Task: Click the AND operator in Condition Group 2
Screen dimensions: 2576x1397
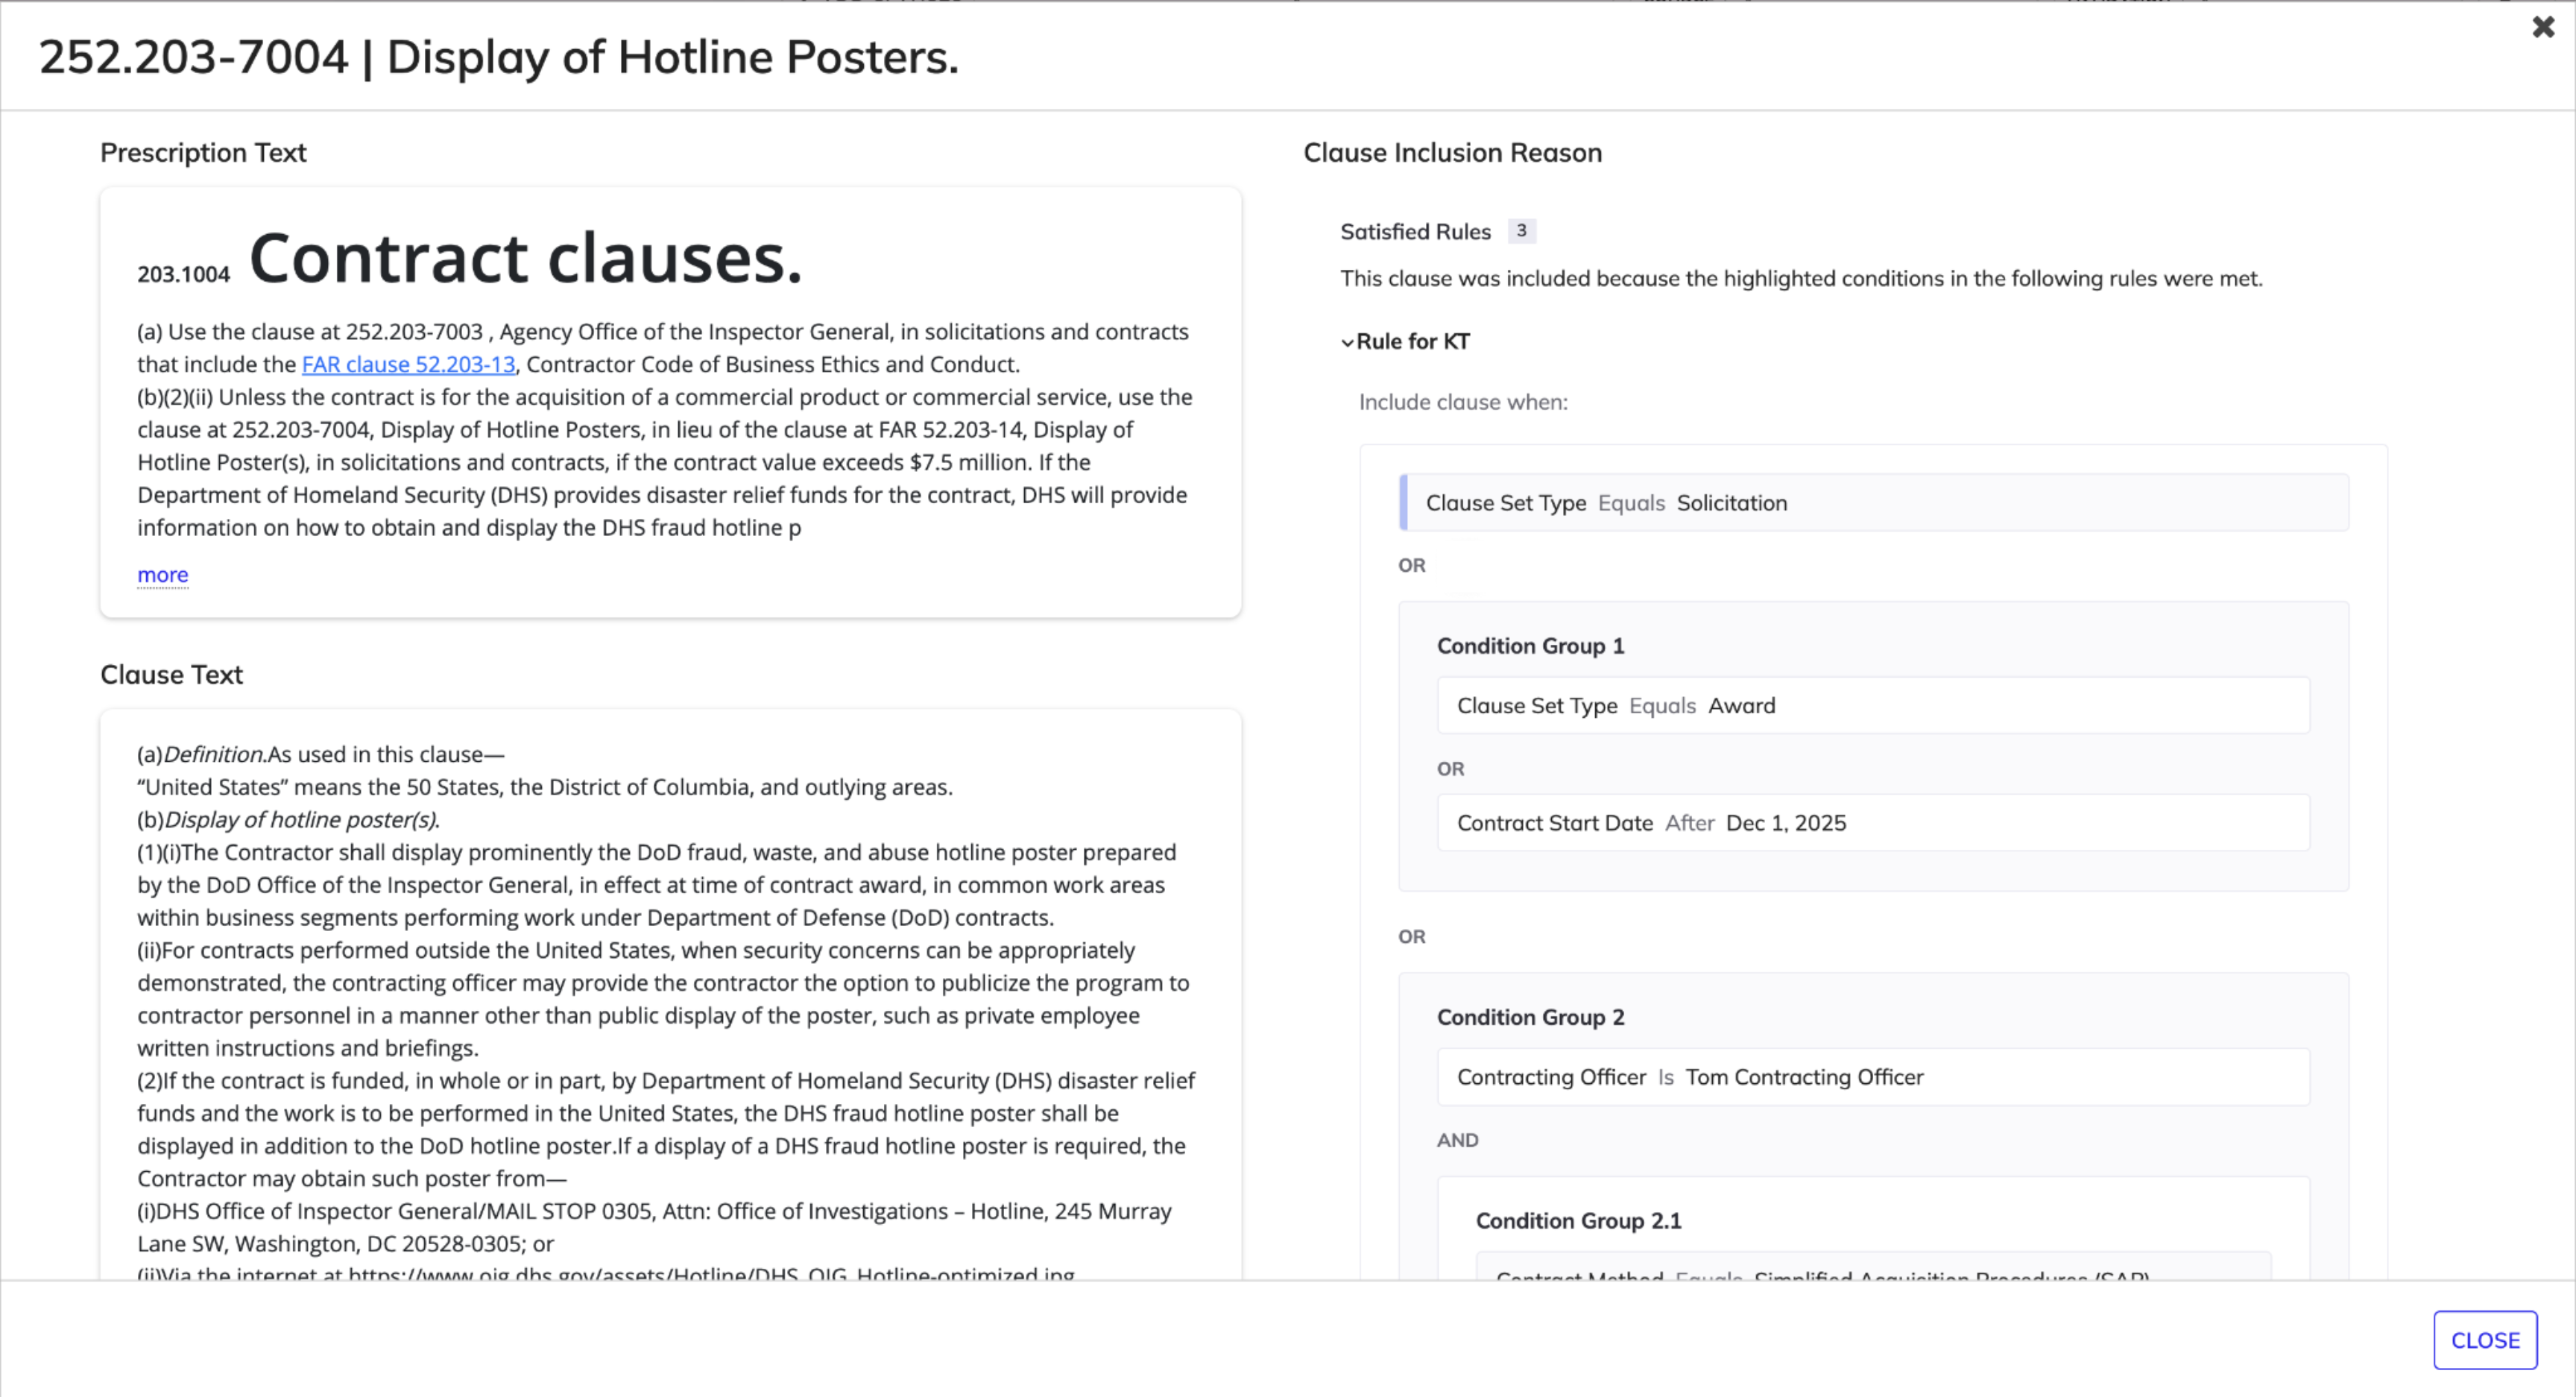Action: click(1457, 1140)
